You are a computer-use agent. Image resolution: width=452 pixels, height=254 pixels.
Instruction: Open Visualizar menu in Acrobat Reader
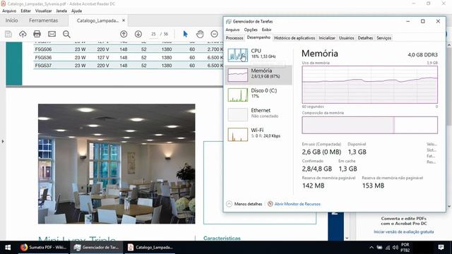44,11
